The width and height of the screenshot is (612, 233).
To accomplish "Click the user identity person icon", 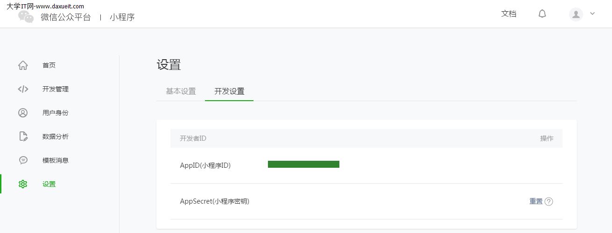I will [x=23, y=113].
